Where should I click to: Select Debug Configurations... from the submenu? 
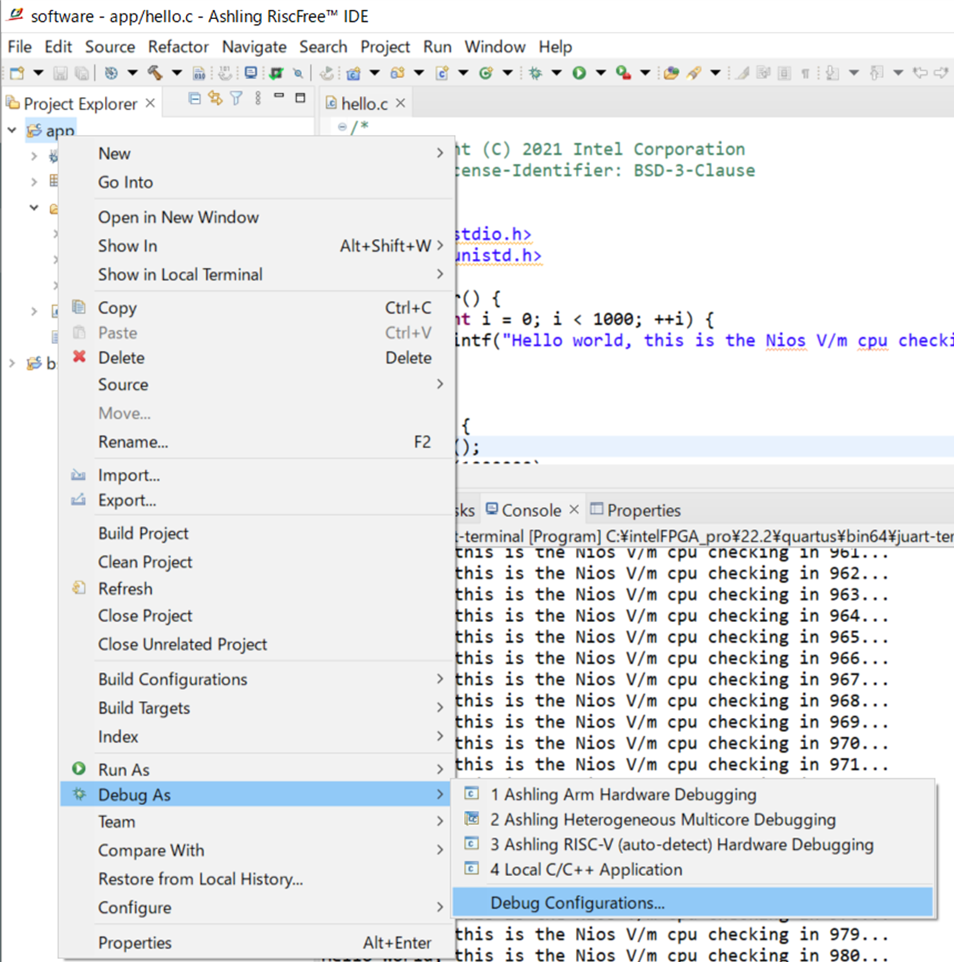click(577, 902)
